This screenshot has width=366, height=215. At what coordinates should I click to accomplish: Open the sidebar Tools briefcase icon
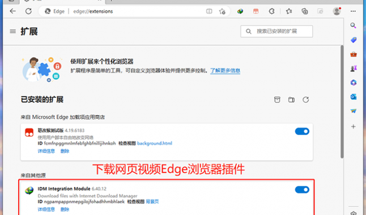354,54
